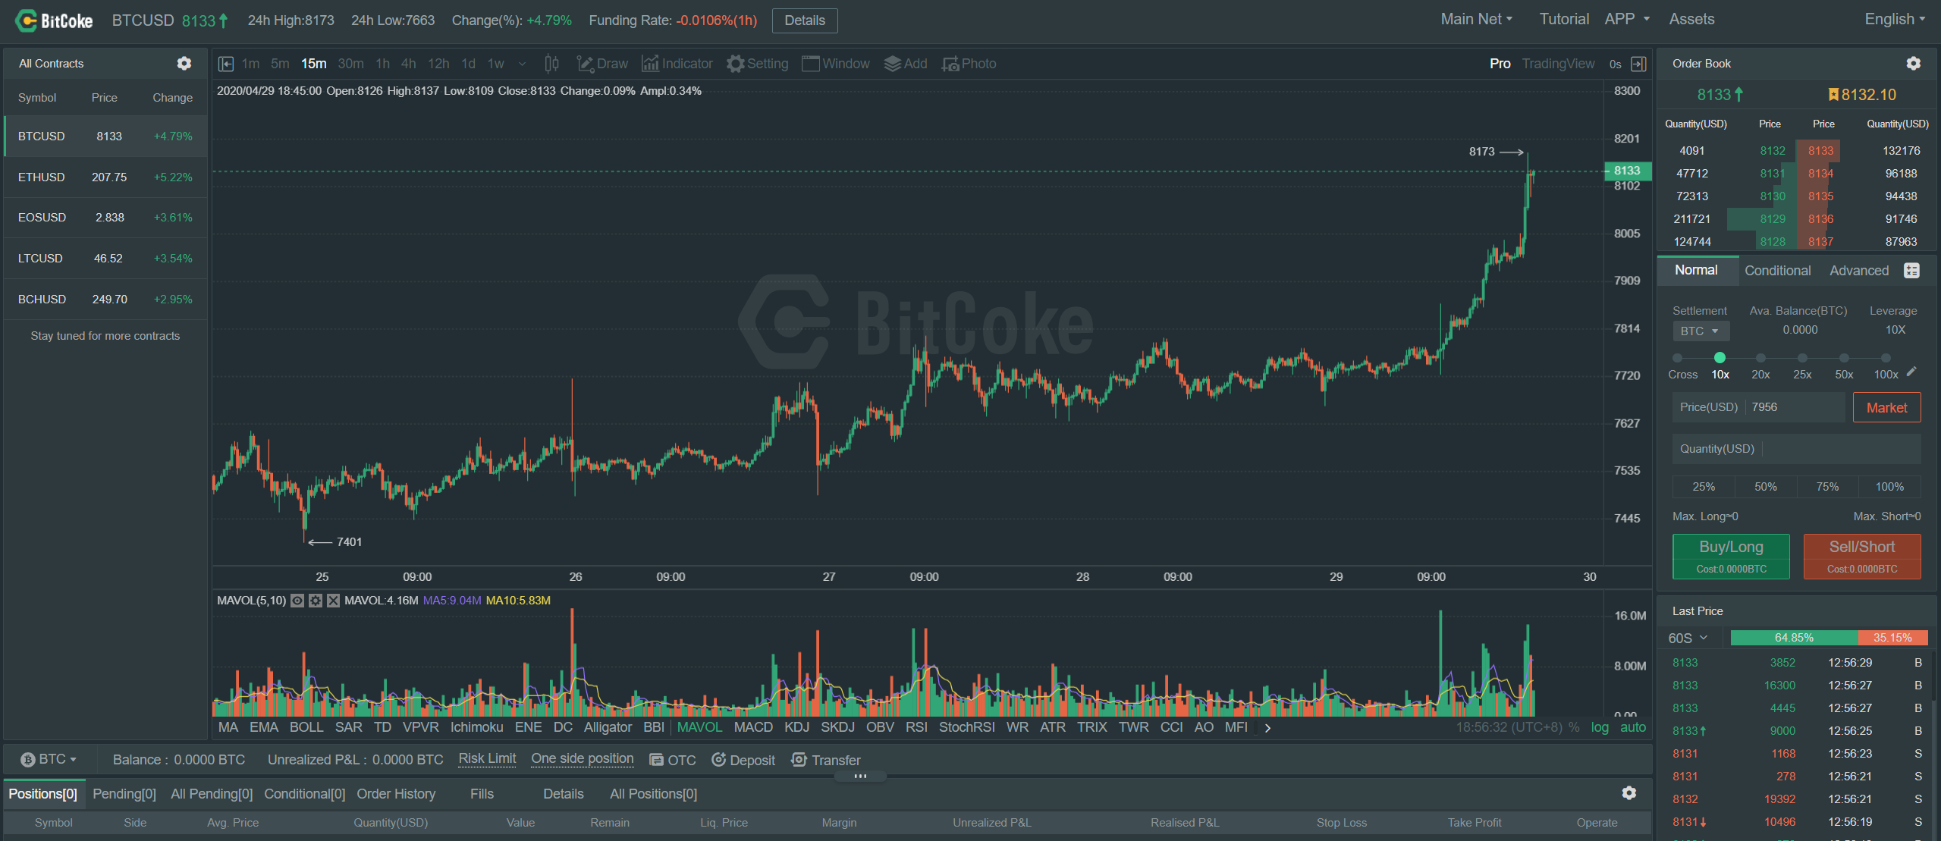Open the Order History tab
This screenshot has width=1941, height=841.
click(396, 794)
